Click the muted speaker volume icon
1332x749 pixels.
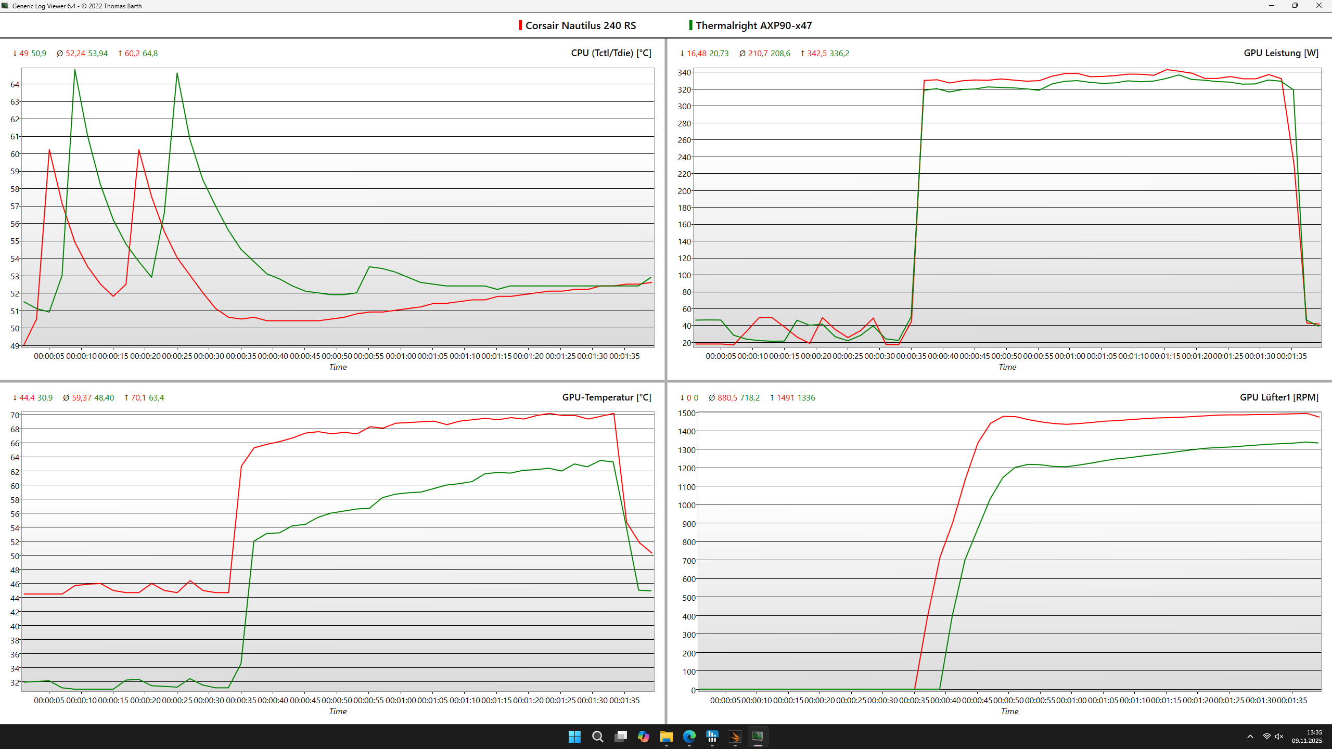click(x=1279, y=737)
